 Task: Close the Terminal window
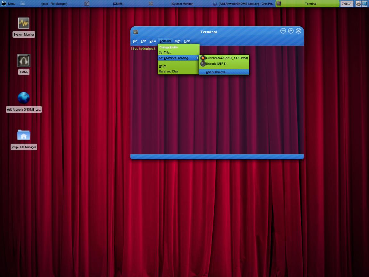[299, 31]
